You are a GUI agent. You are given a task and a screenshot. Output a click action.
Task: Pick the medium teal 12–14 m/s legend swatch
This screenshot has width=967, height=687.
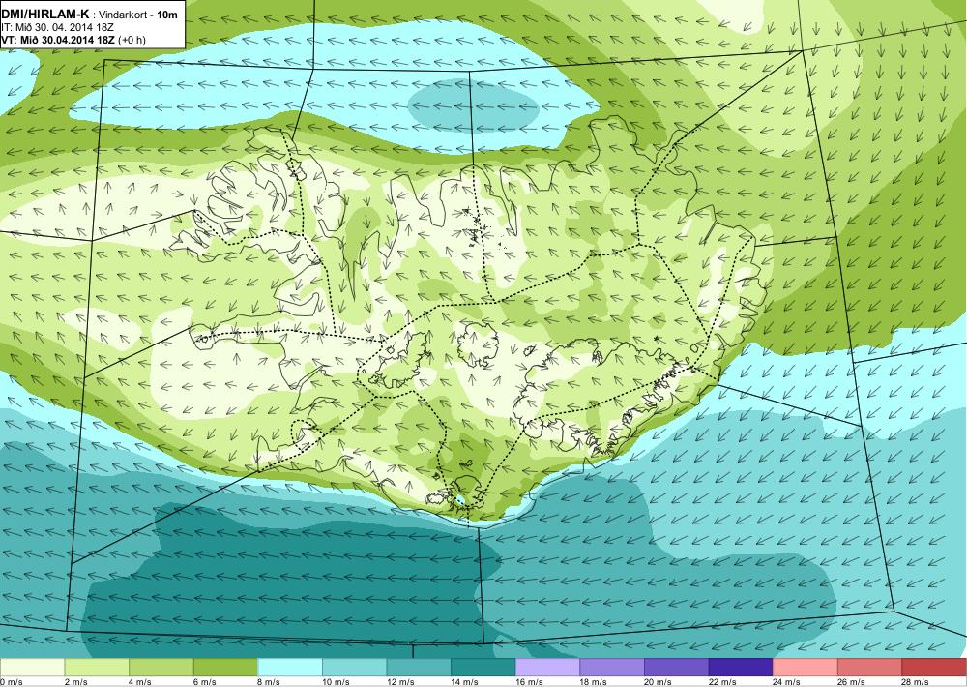[419, 668]
